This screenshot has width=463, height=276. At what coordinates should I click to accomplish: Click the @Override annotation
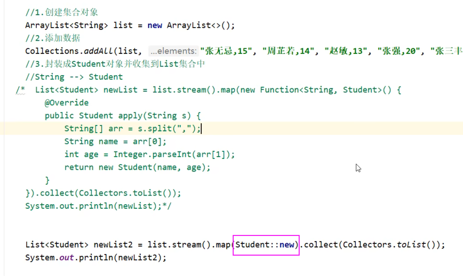pos(67,102)
